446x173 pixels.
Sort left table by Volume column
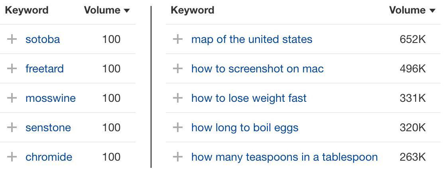(x=107, y=10)
